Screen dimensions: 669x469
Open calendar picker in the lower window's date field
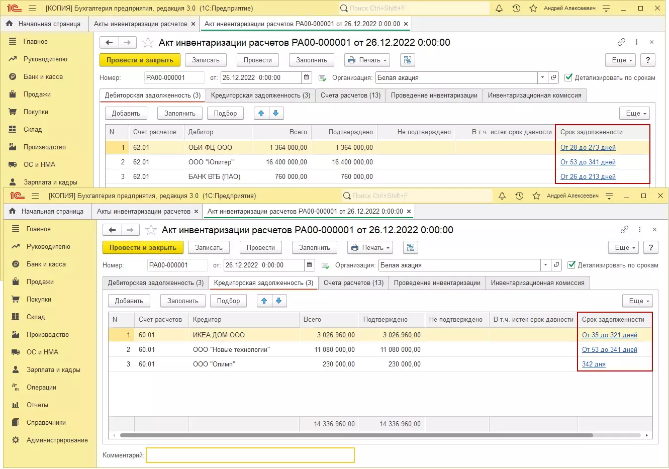pyautogui.click(x=310, y=265)
